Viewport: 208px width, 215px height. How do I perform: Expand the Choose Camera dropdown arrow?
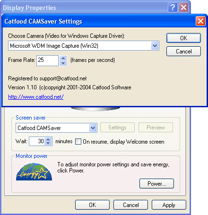pyautogui.click(x=155, y=46)
